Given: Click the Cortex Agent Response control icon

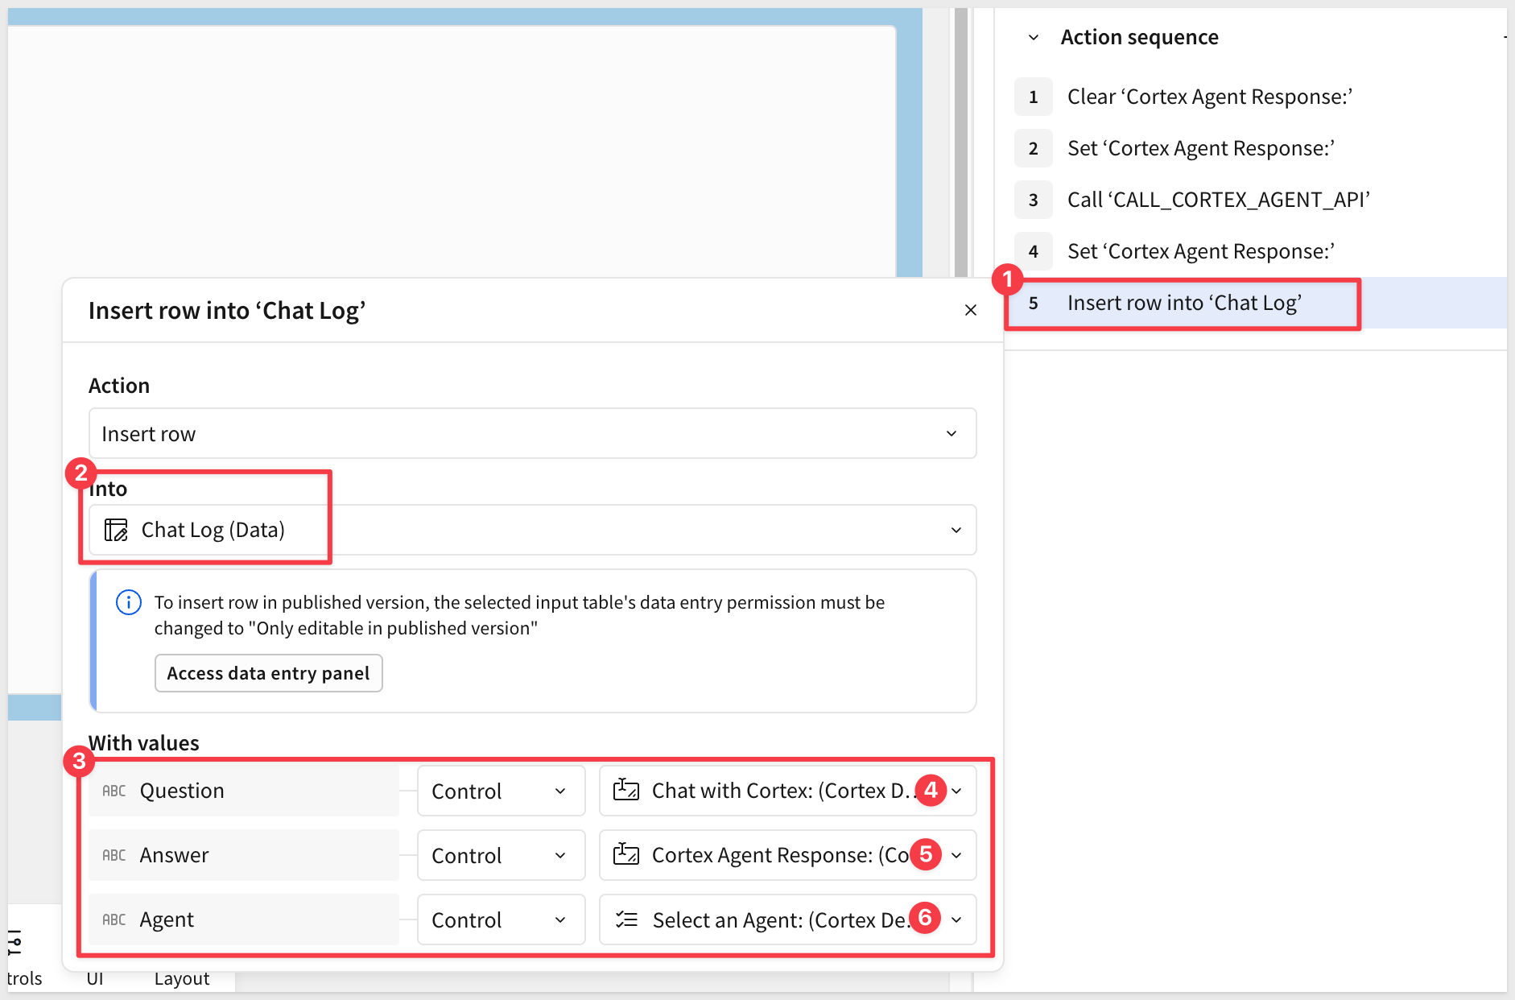Looking at the screenshot, I should point(626,854).
